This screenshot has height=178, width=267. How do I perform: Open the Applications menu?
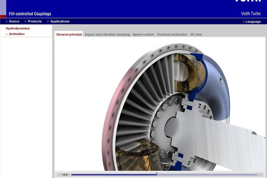click(60, 21)
